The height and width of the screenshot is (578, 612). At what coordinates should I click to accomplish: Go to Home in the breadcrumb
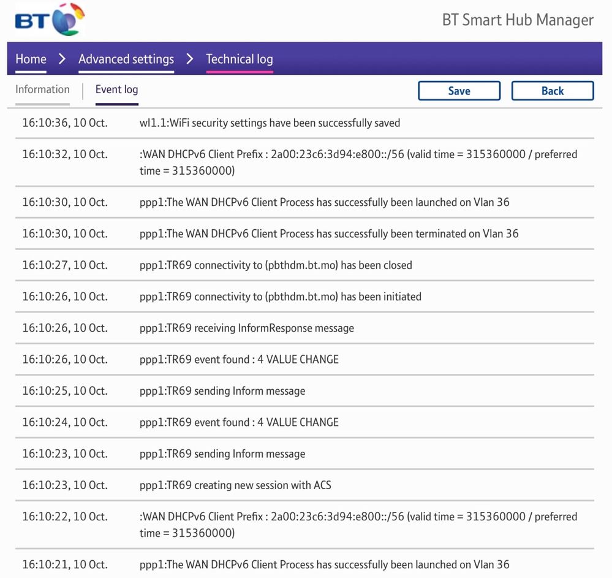[31, 59]
